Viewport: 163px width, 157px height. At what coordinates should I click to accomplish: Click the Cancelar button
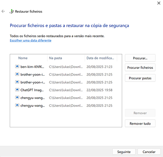tap(149, 152)
